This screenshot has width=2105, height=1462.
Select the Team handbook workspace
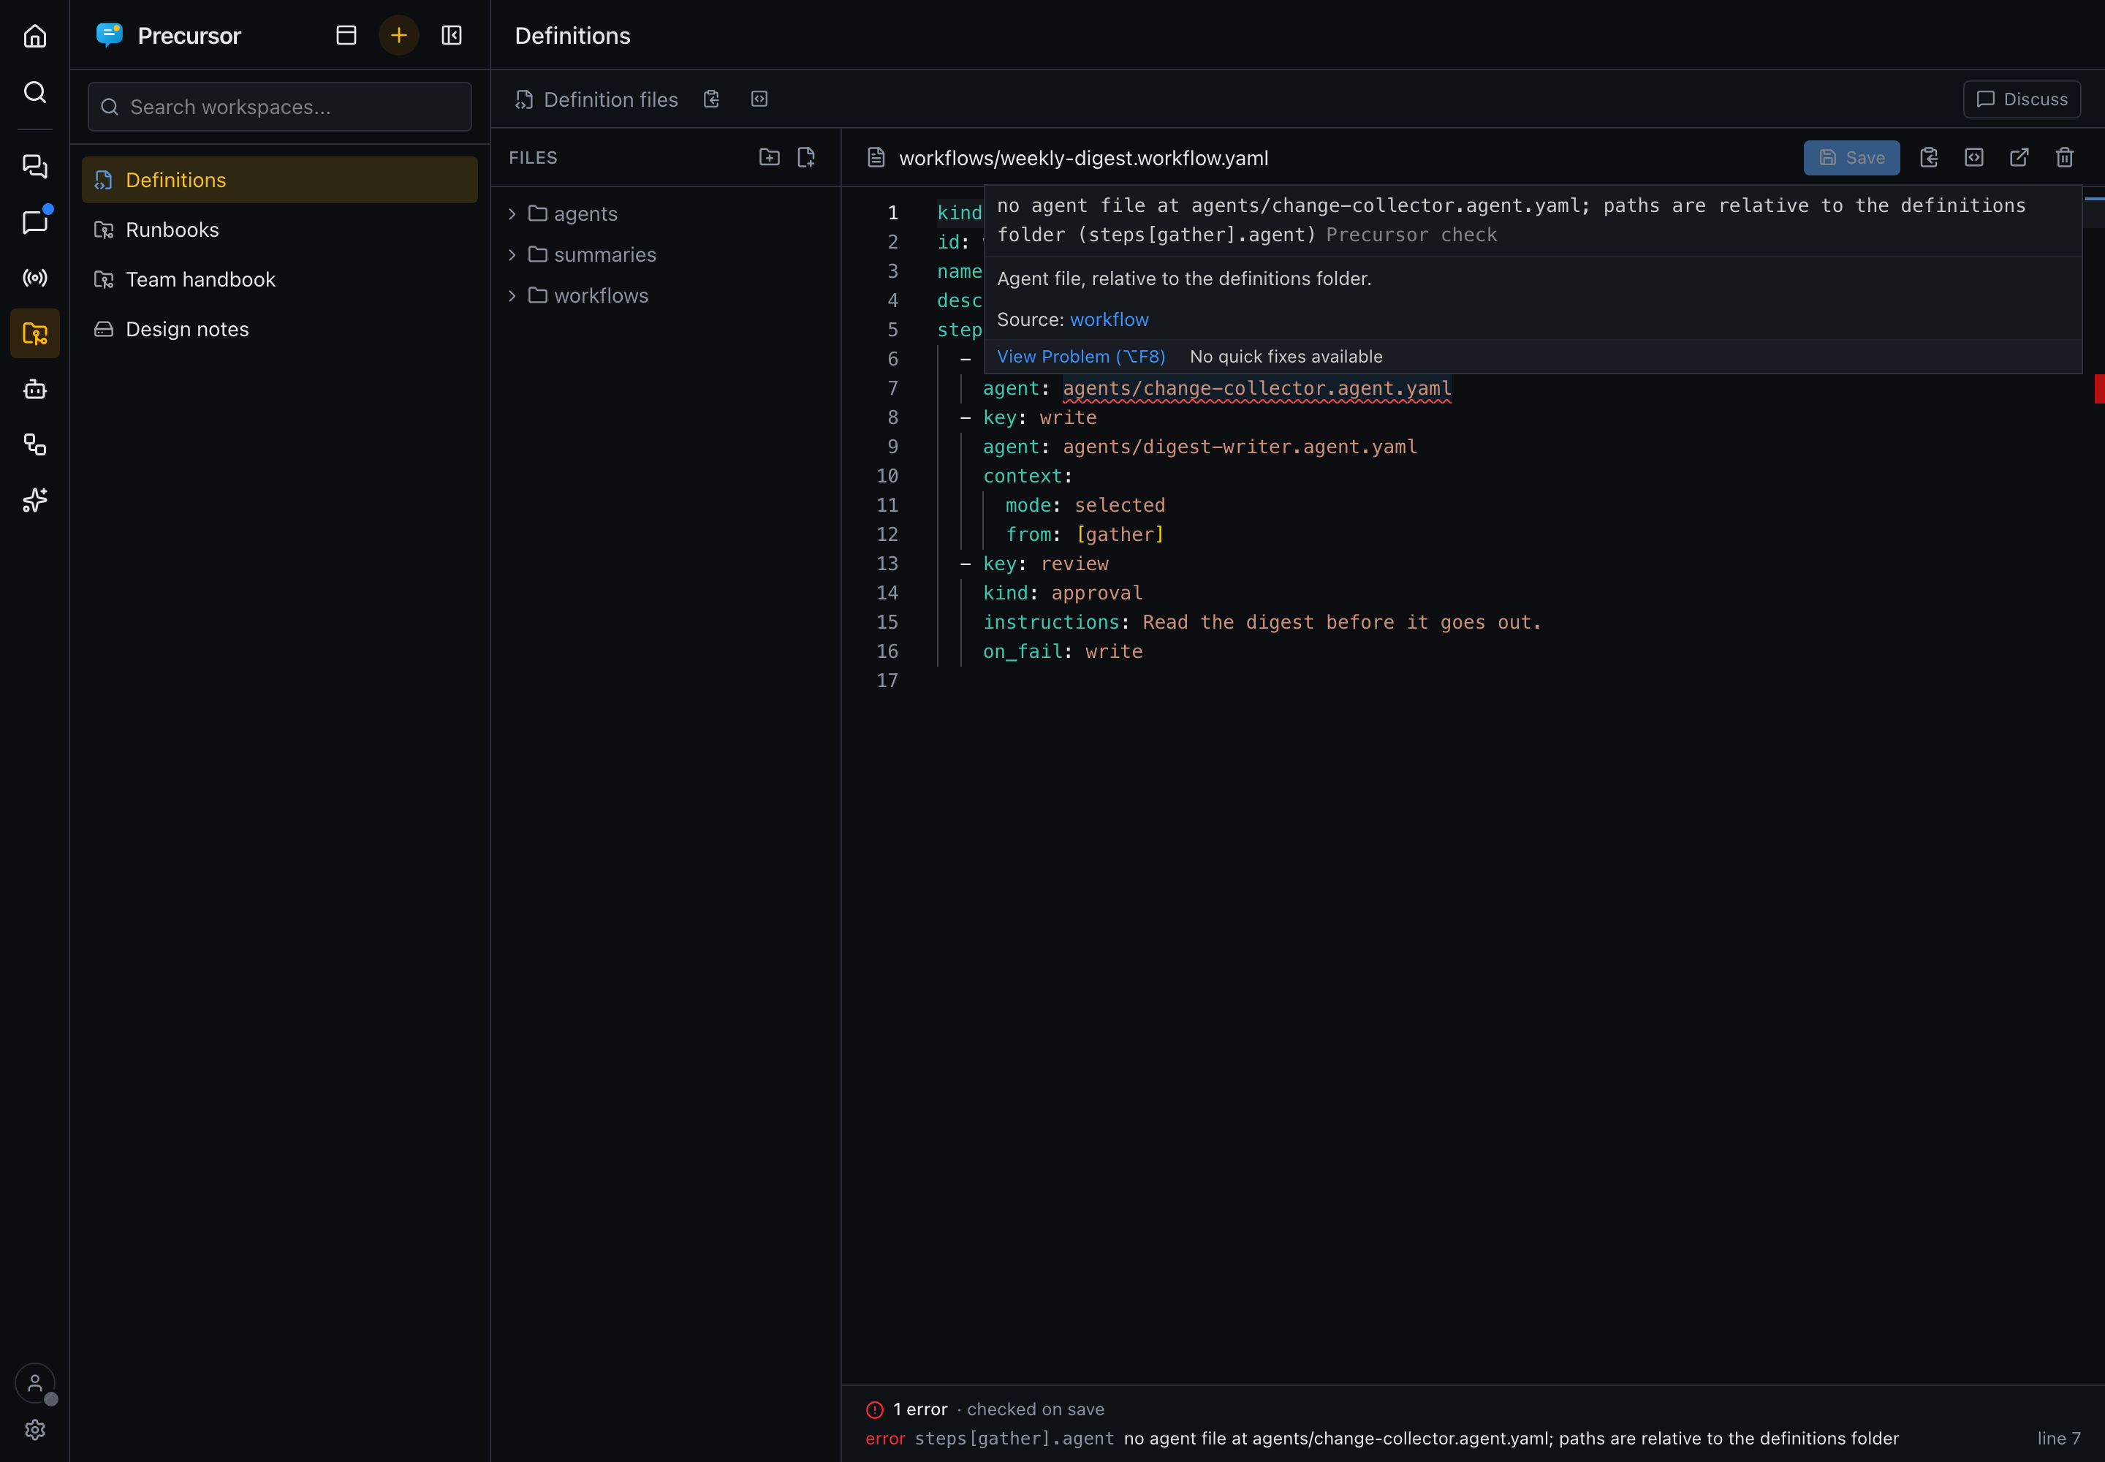point(279,279)
